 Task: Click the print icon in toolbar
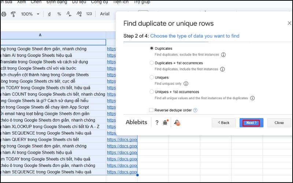(x=4, y=14)
